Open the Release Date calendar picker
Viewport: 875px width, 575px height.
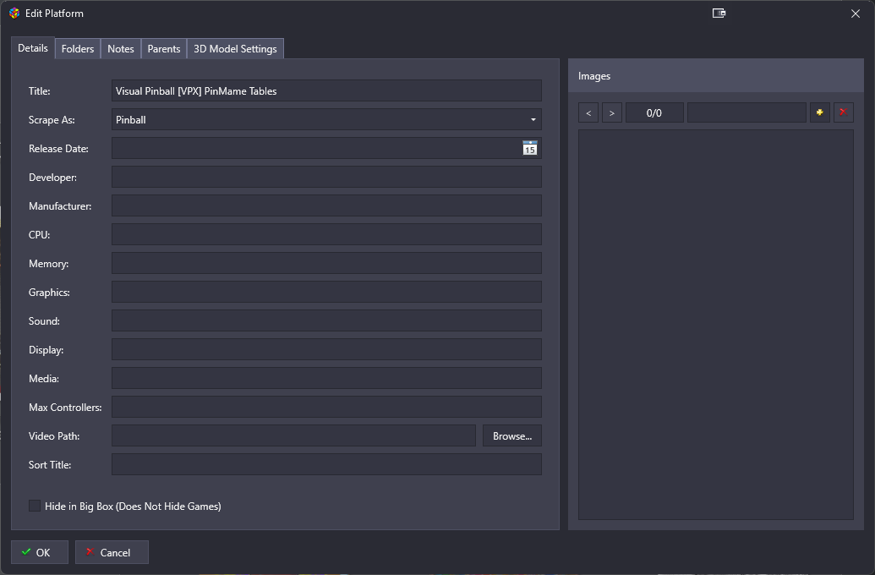click(529, 148)
